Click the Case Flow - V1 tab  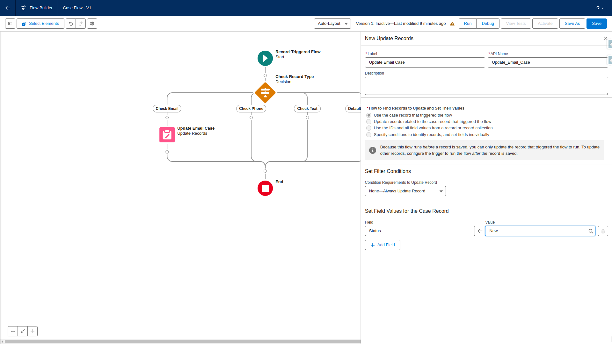click(77, 8)
